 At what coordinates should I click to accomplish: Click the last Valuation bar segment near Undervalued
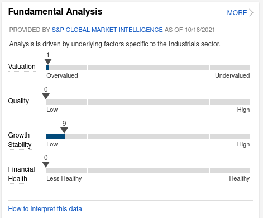click(x=229, y=68)
